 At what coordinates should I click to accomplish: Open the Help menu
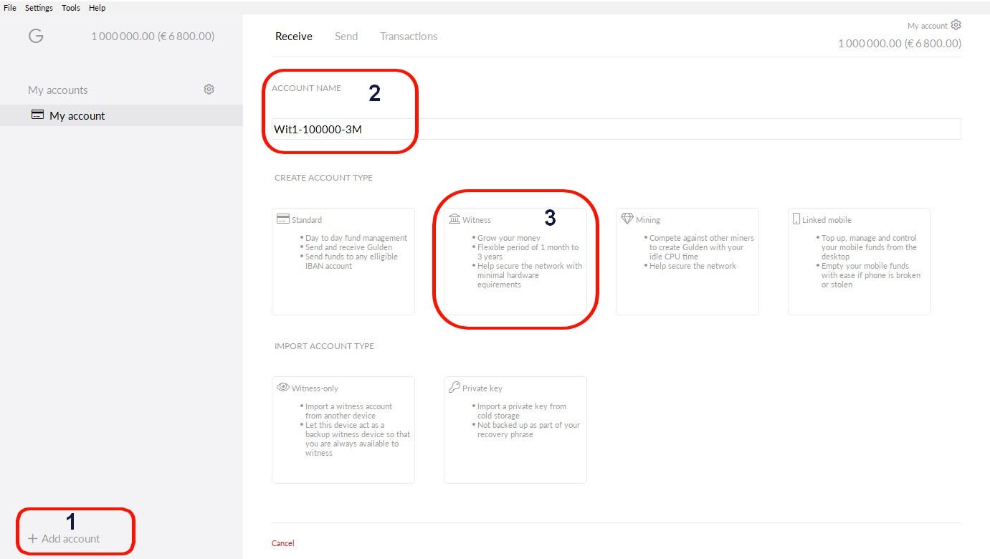tap(97, 8)
